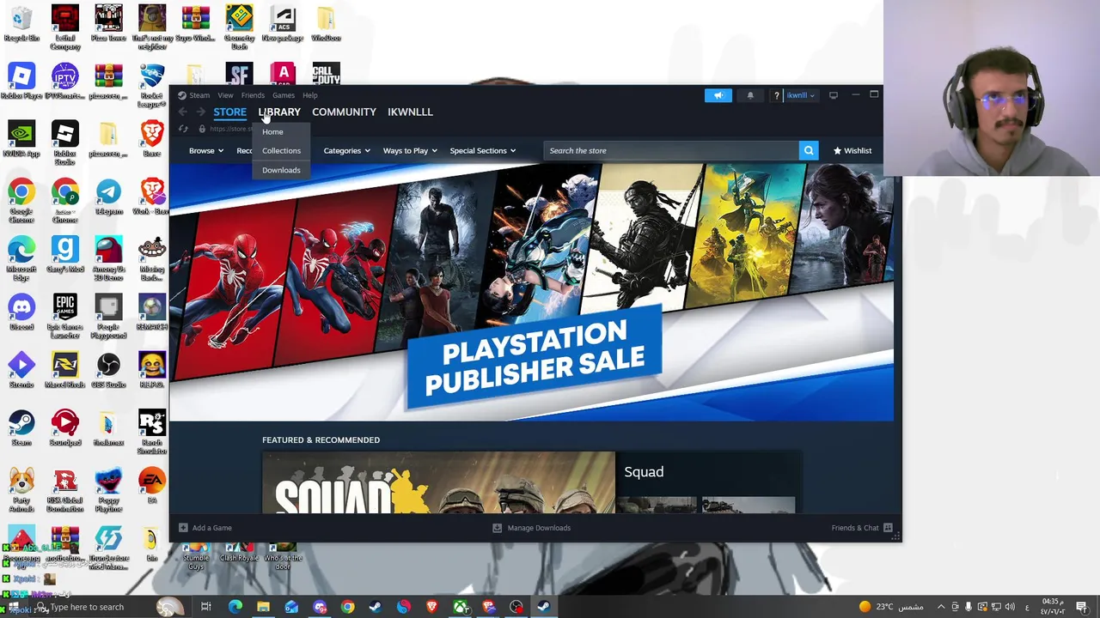Viewport: 1100px width, 618px height.
Task: Select Epic Games Launcher shortcut
Action: click(x=64, y=316)
